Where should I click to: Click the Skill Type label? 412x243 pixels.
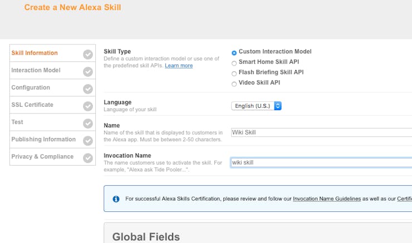click(117, 51)
